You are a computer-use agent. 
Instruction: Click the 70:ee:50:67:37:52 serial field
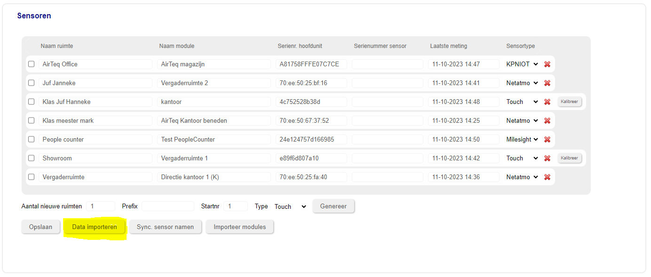coord(311,120)
